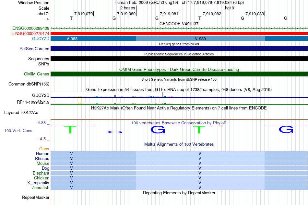
Task: Click the 7,919,081 ruler position
Action: pos(169,14)
